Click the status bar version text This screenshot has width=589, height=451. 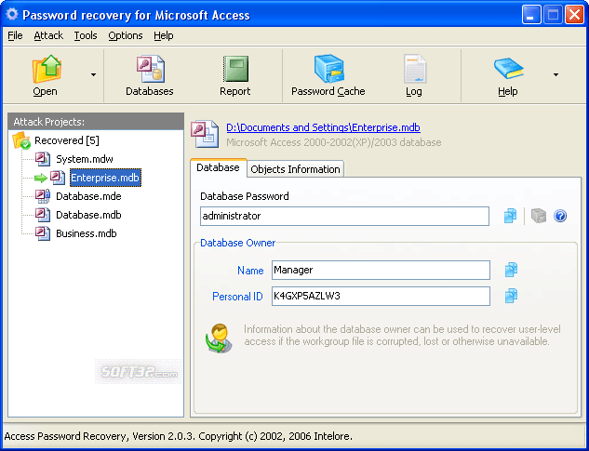pyautogui.click(x=179, y=436)
